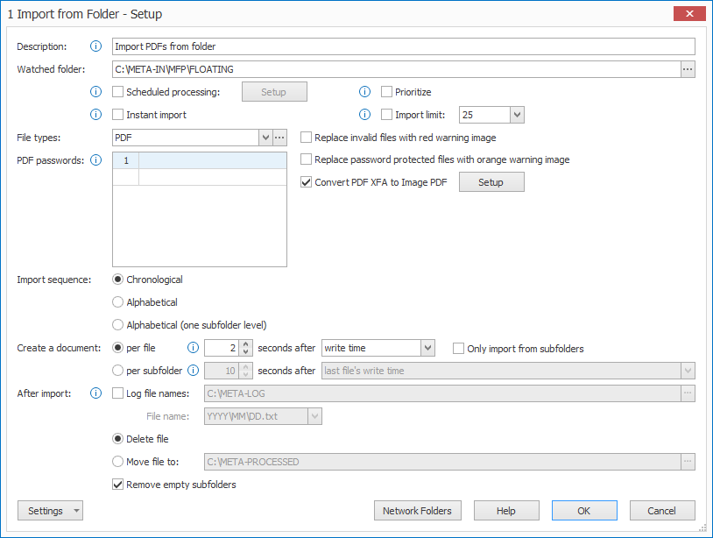Open File types ellipsis editor button
This screenshot has width=713, height=538.
point(279,138)
